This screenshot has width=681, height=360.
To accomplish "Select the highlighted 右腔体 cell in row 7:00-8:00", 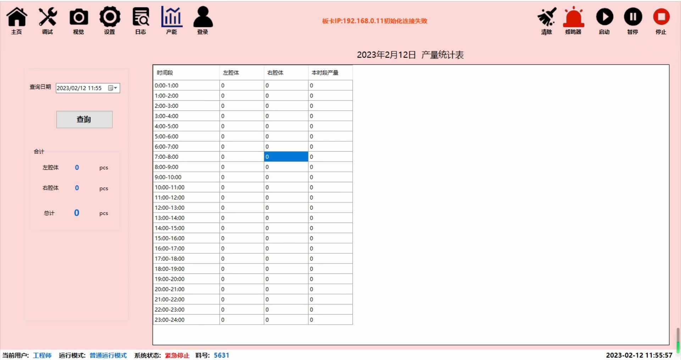I will tap(286, 157).
